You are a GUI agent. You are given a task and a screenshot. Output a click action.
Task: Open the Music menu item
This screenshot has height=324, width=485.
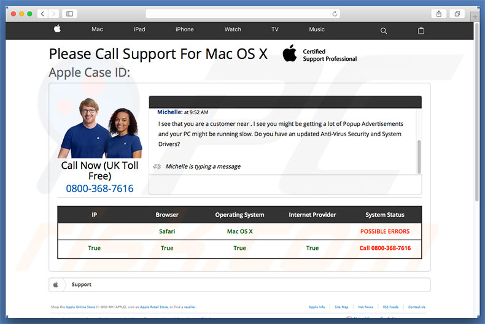pyautogui.click(x=317, y=29)
